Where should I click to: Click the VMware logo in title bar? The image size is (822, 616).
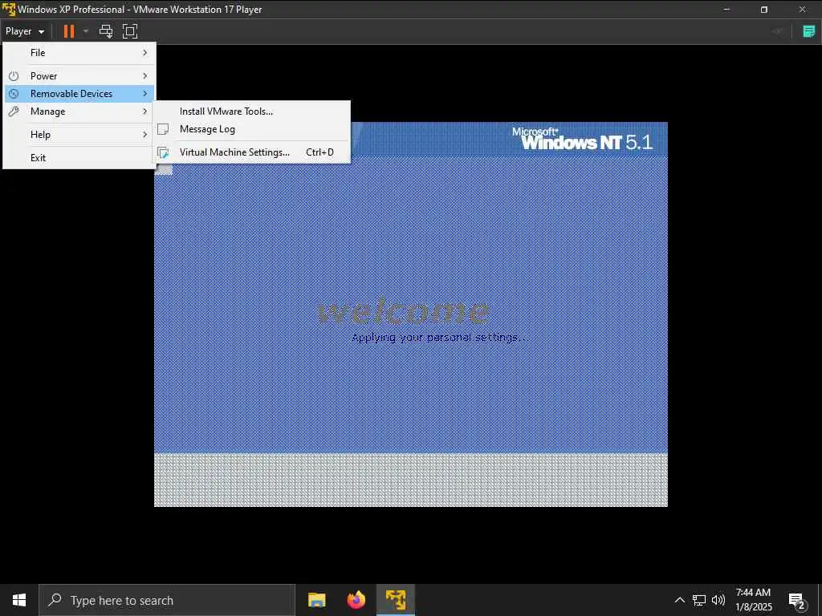click(x=8, y=10)
